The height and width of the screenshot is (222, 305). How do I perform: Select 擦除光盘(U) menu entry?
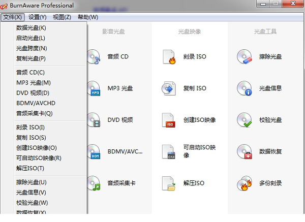32,182
